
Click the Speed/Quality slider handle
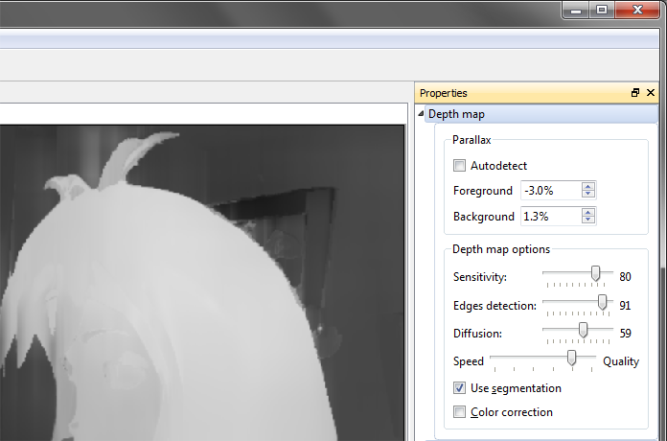(x=572, y=358)
